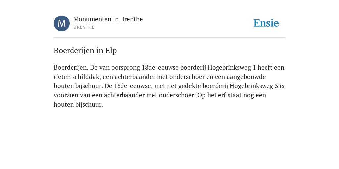Click the opening word Boerderijen. of the paragraph

71,67
